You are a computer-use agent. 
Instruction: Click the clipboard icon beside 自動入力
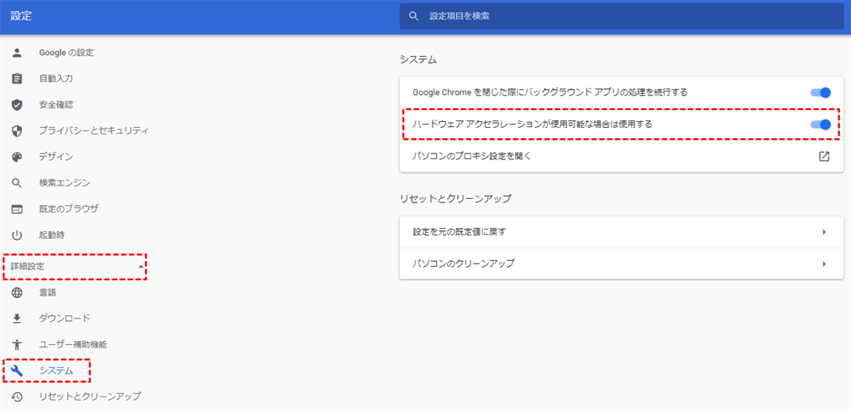pos(17,79)
